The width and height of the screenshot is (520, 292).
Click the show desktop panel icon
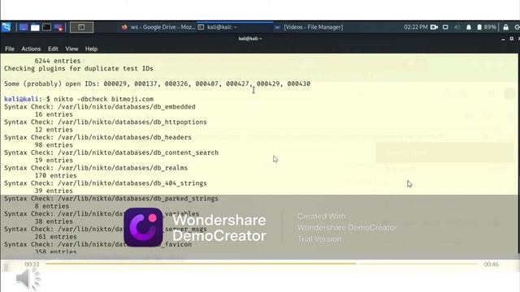(24, 27)
